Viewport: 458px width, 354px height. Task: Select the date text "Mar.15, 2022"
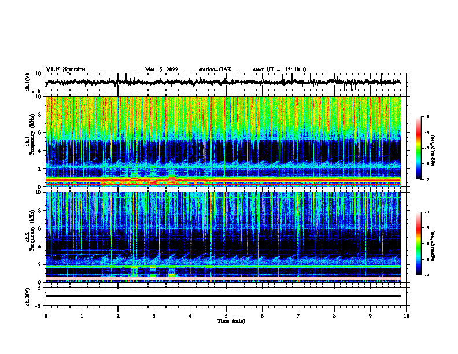pos(161,69)
